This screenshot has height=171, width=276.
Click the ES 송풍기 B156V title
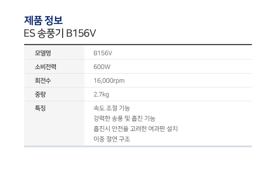[60, 33]
